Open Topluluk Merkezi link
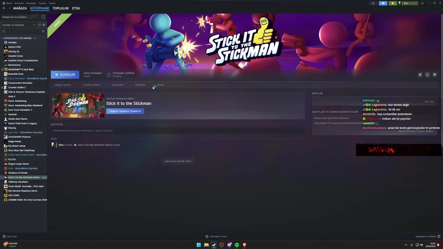443x249 pixels. pyautogui.click(x=91, y=85)
